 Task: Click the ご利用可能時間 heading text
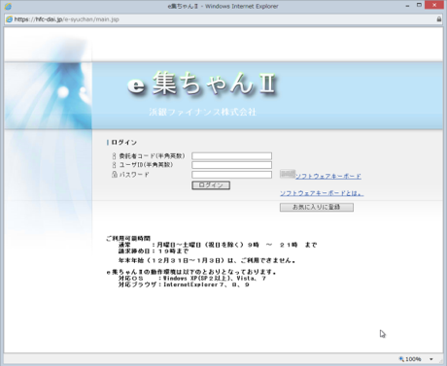128,239
